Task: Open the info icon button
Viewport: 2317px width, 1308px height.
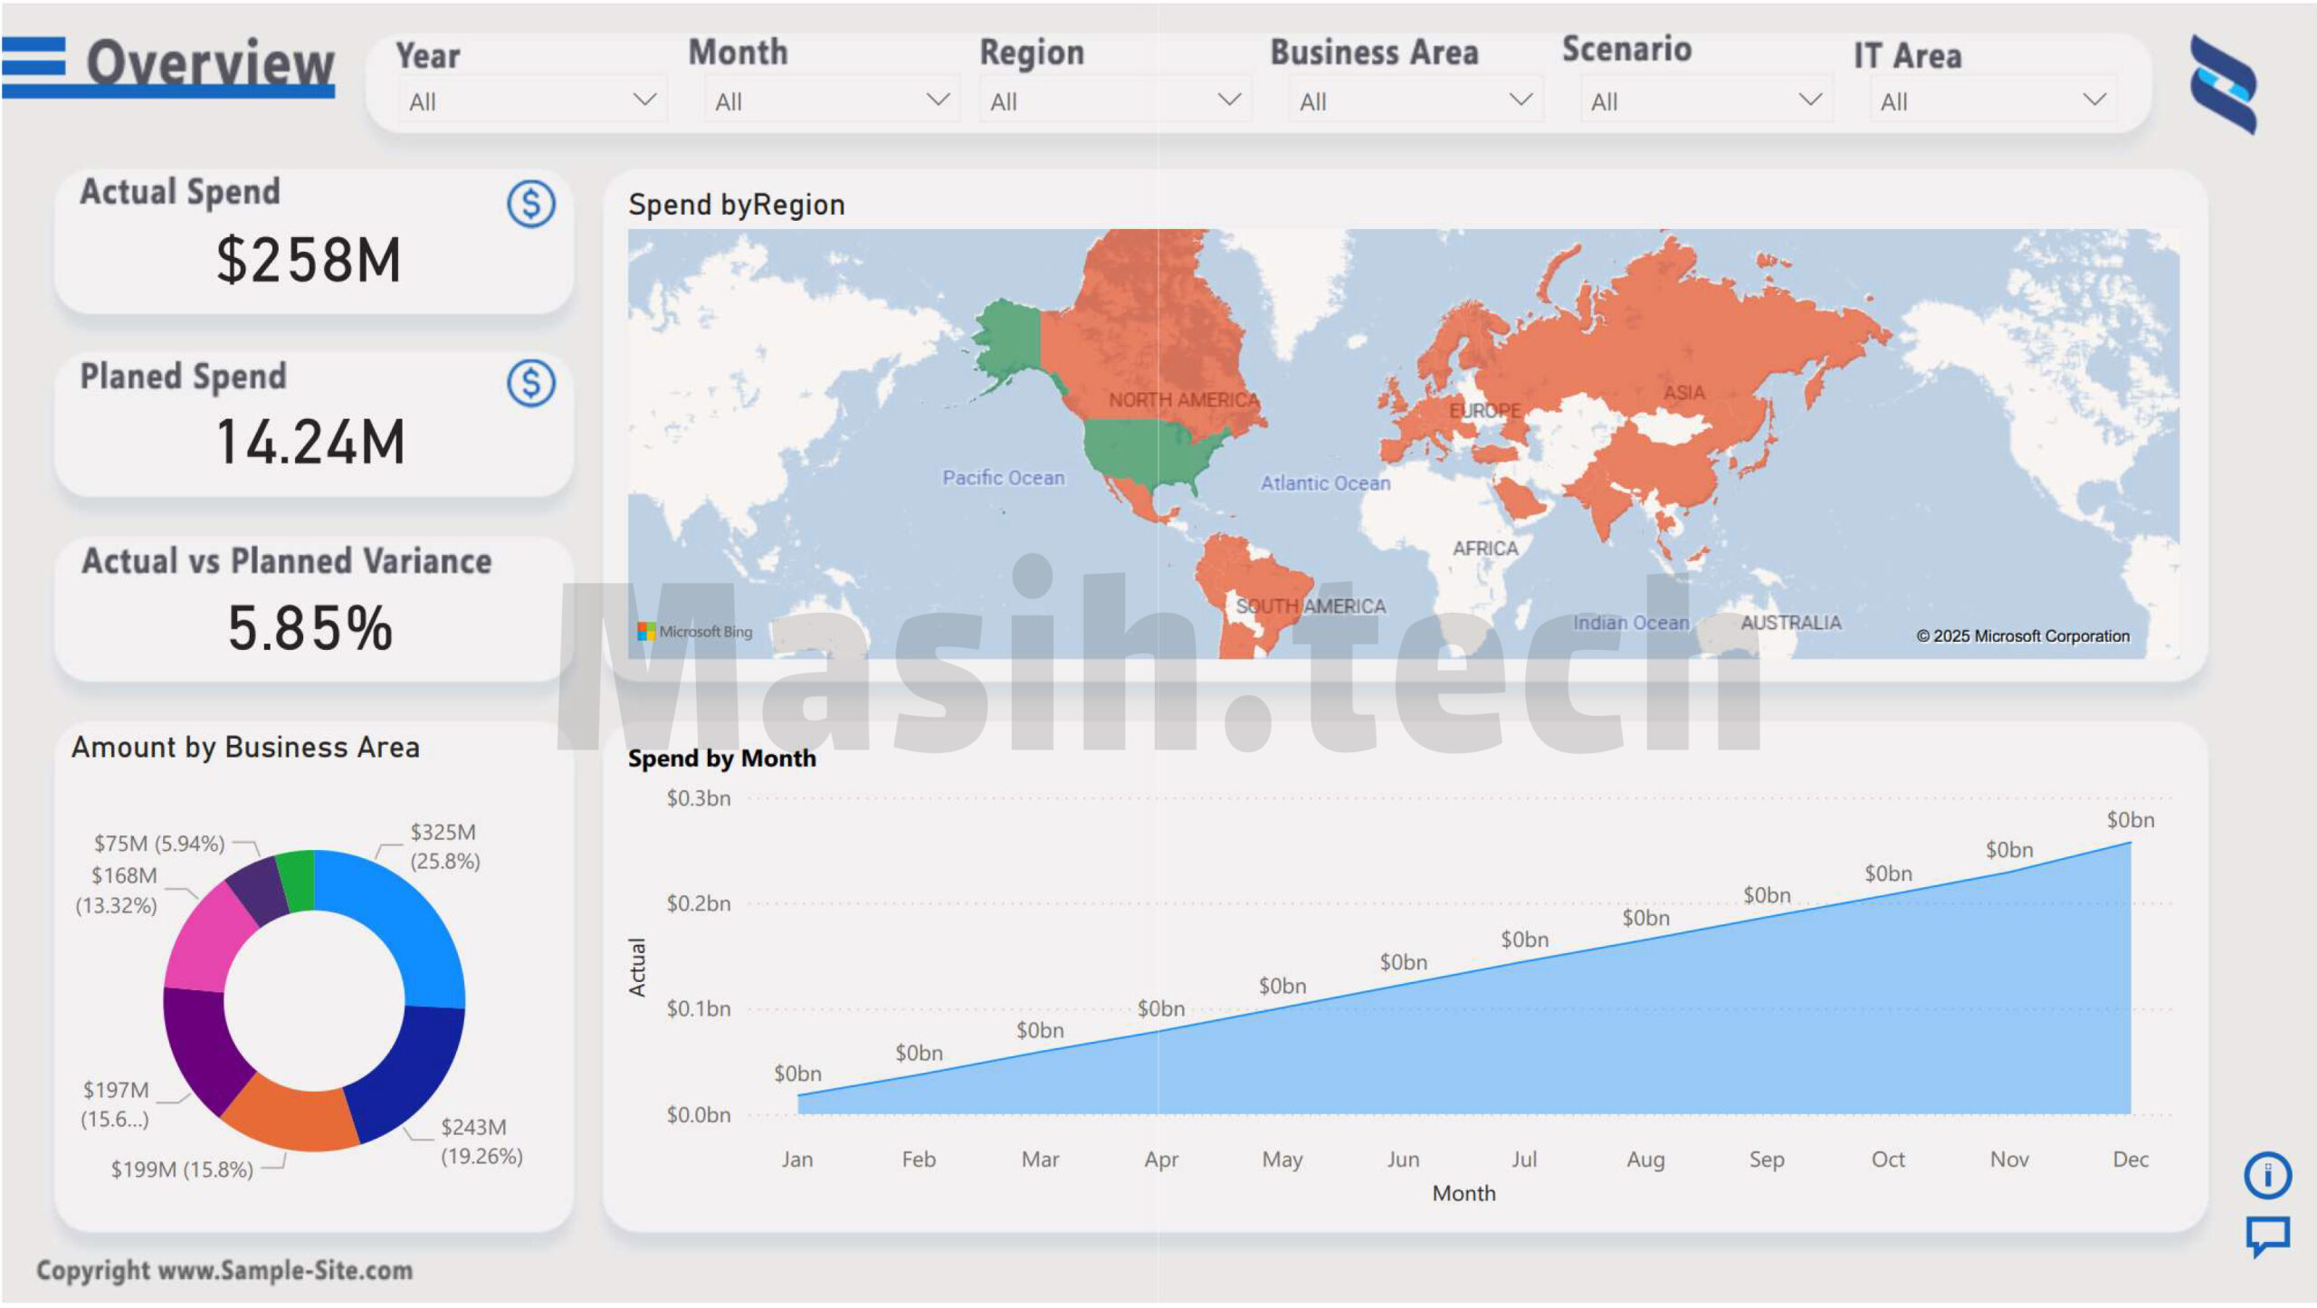Action: (x=2267, y=1176)
